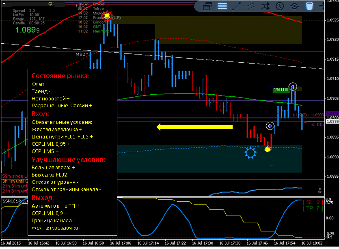Click the trash bin delete icon
Screen dimensions: 339x249
pos(309,6)
